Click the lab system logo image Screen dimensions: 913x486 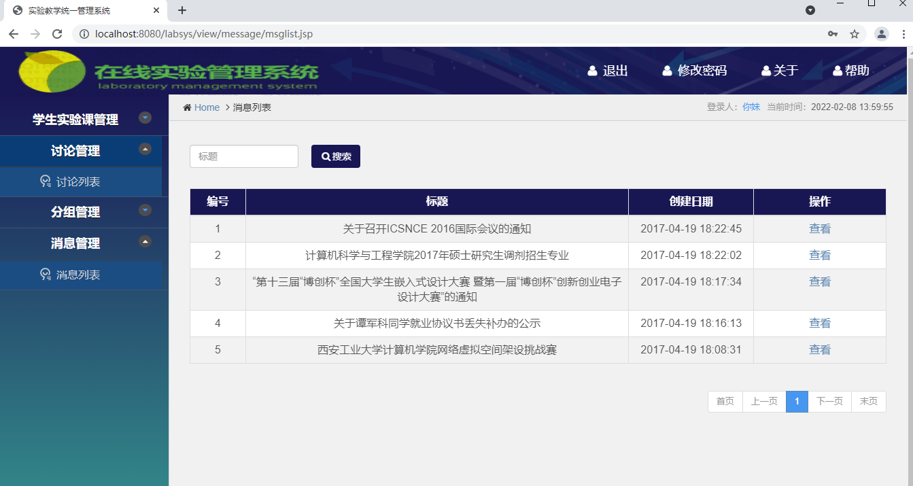click(x=169, y=71)
